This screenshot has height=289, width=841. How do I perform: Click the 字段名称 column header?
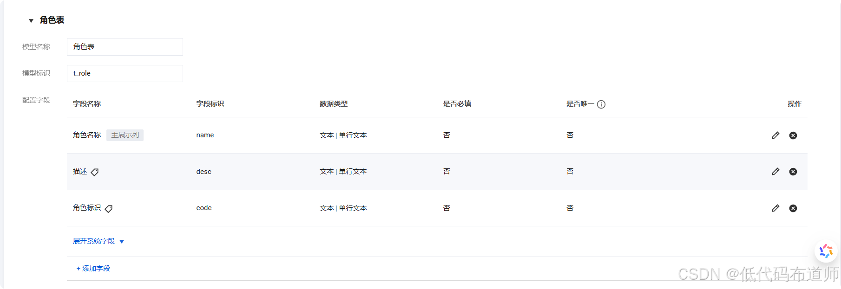(87, 104)
